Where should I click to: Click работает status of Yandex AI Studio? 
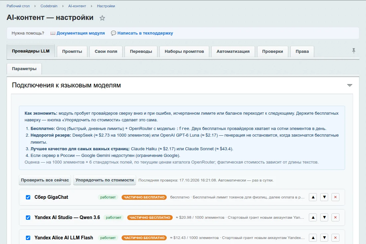pos(114,218)
